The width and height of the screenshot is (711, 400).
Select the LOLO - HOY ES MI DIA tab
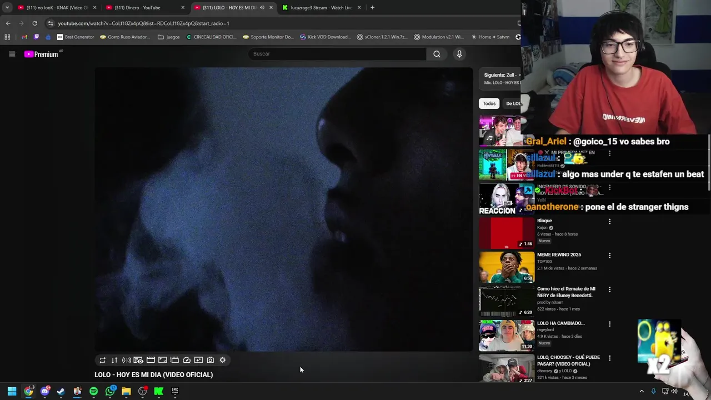click(x=234, y=8)
